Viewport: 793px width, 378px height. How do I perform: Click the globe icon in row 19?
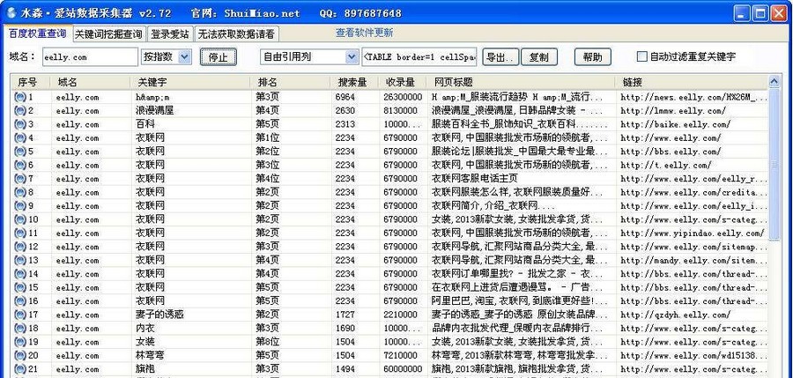coord(19,342)
